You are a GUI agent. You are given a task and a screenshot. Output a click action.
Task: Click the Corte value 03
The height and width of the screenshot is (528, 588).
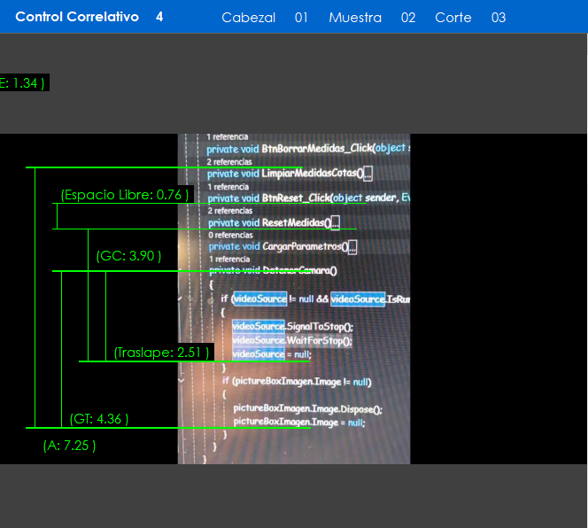[x=499, y=18]
